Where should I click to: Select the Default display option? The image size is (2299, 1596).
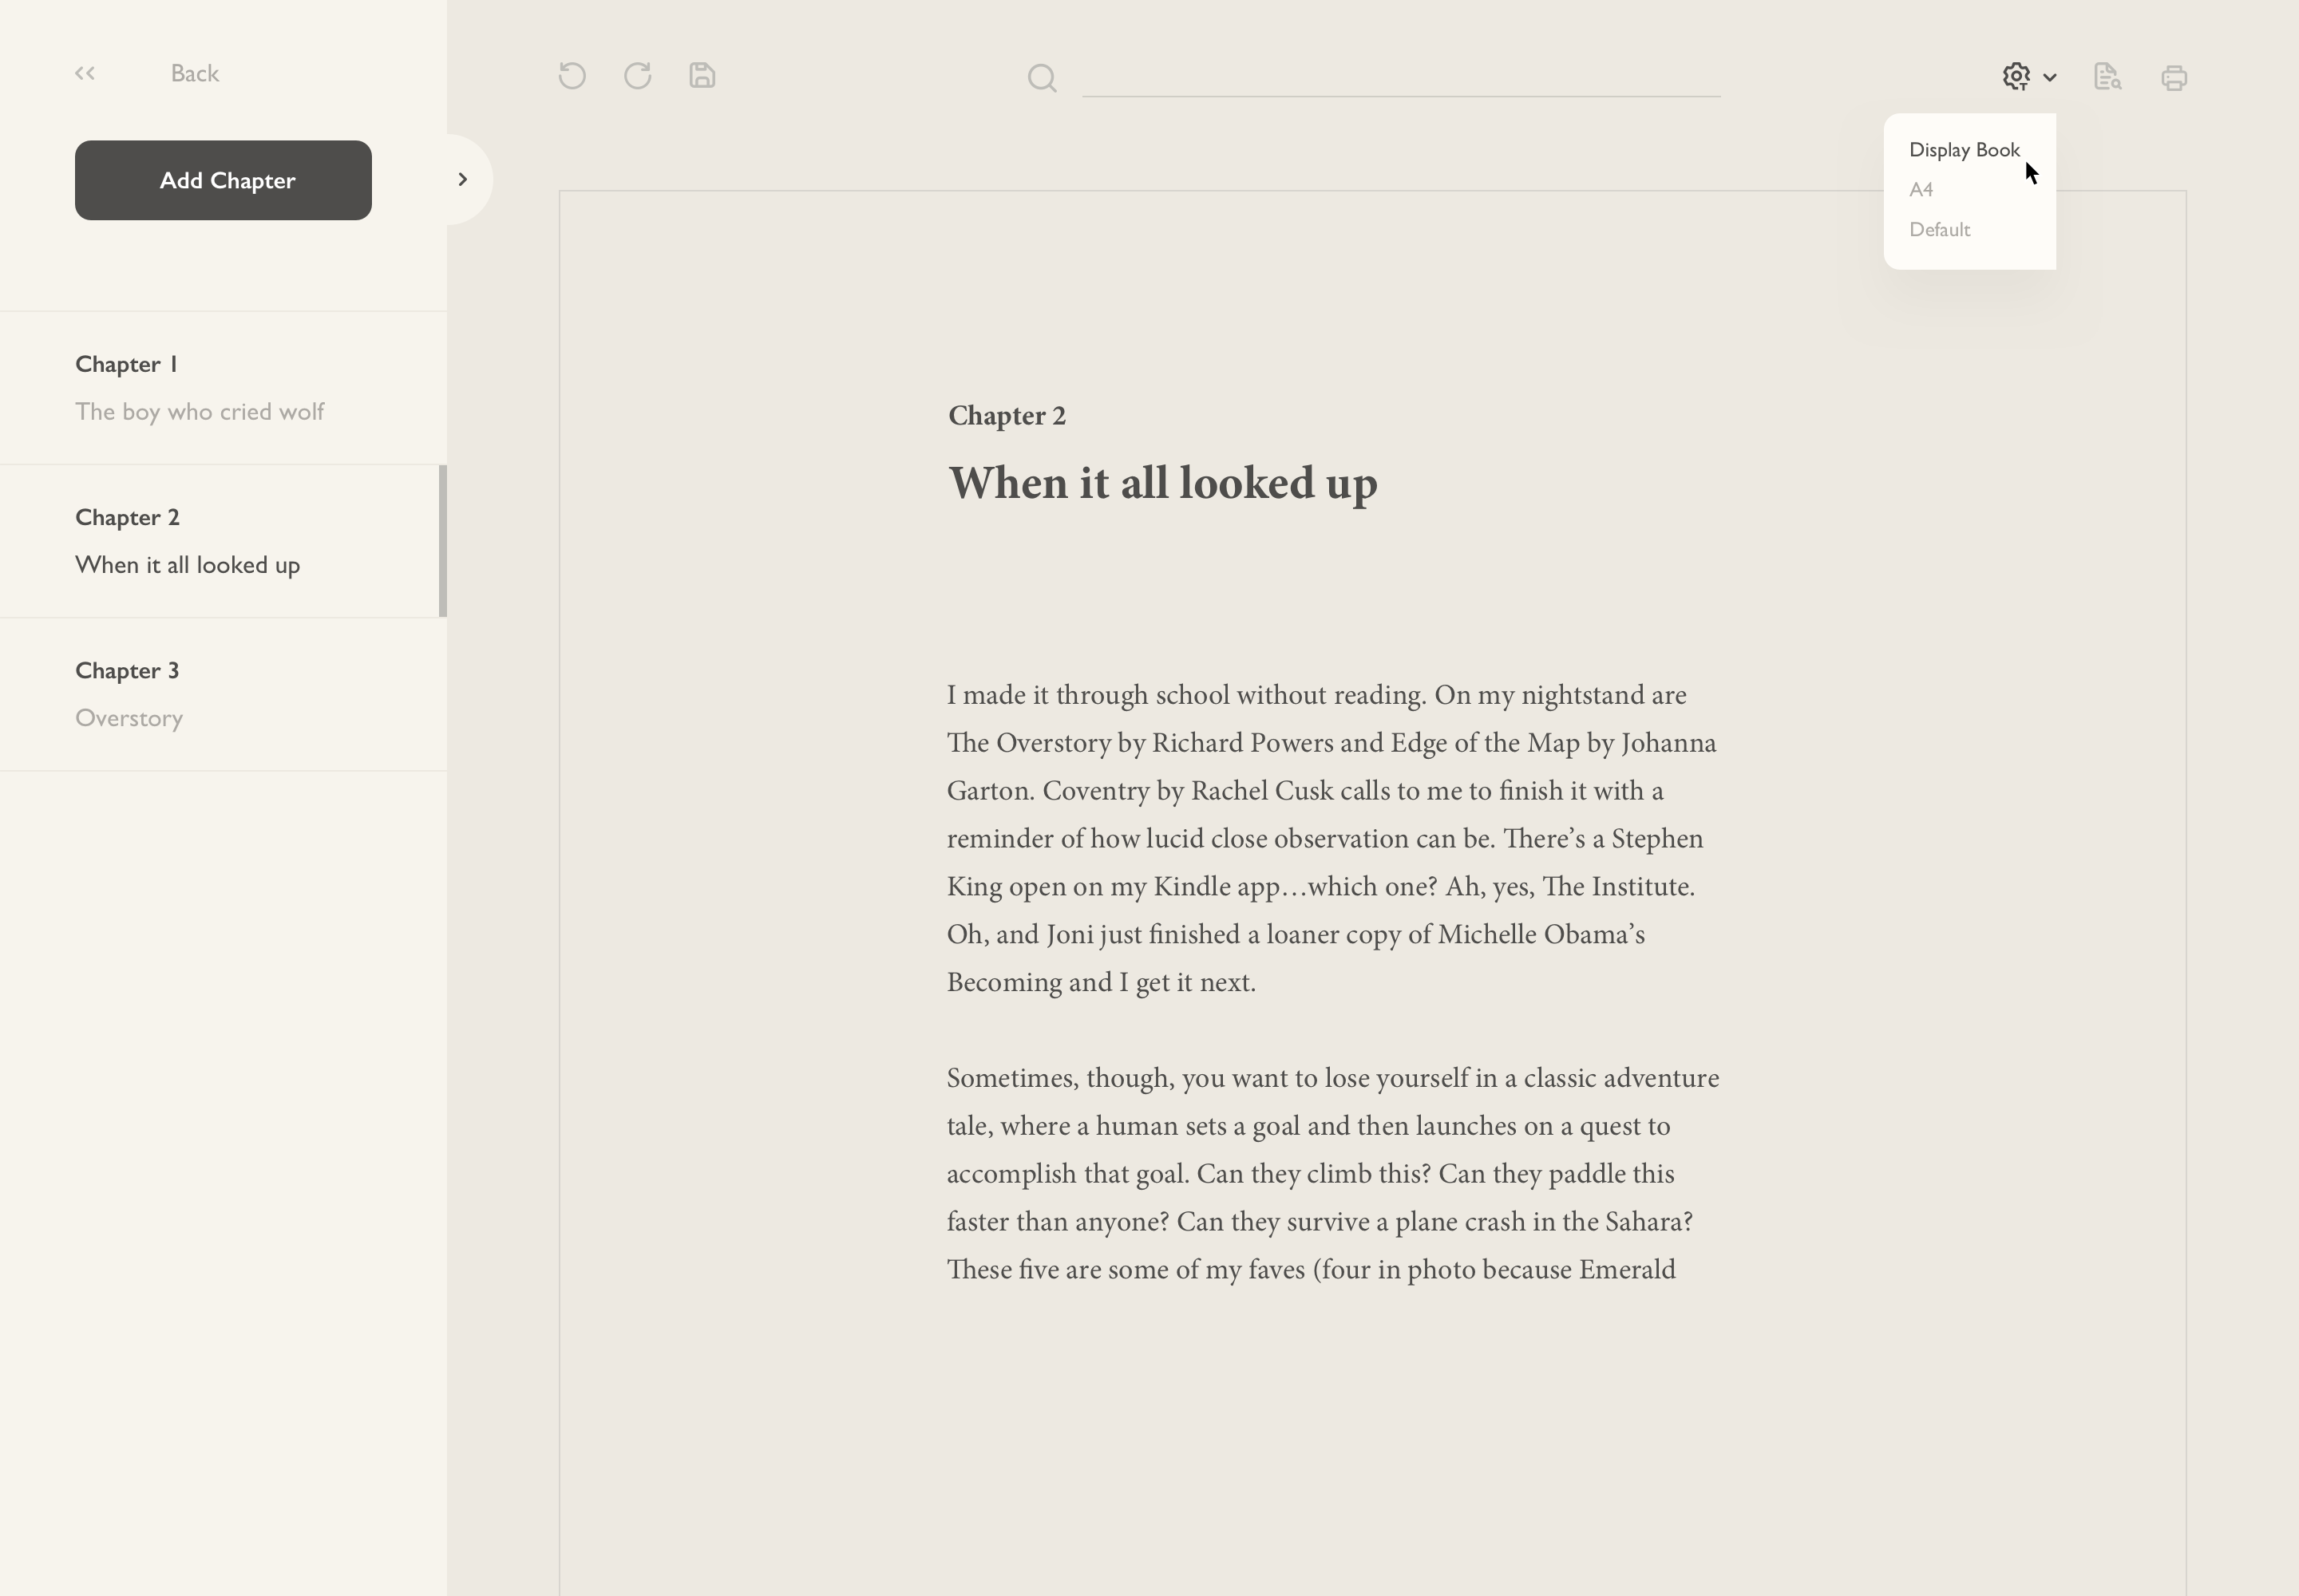pos(1938,229)
